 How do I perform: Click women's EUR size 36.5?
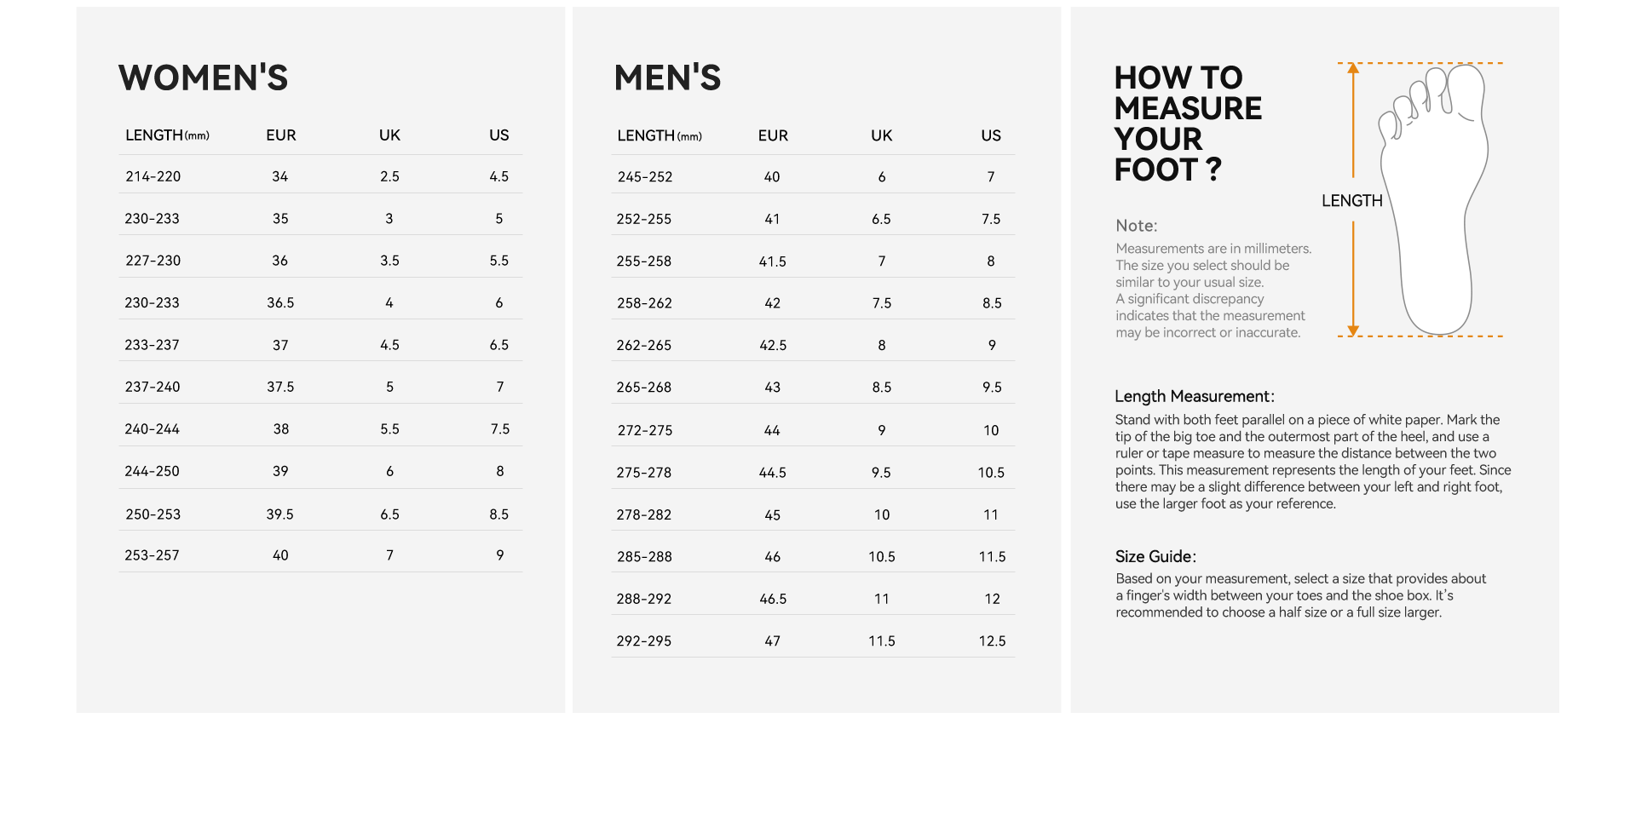[x=280, y=302]
